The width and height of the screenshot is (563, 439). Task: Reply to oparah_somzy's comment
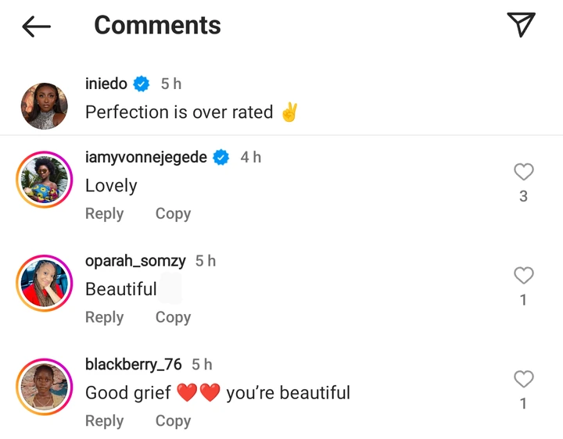(x=104, y=317)
